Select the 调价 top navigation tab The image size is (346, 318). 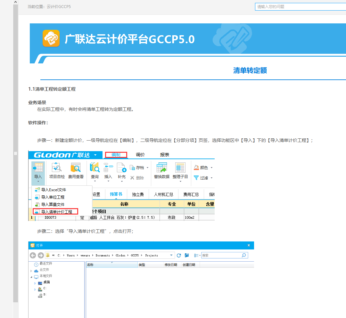tap(140, 155)
